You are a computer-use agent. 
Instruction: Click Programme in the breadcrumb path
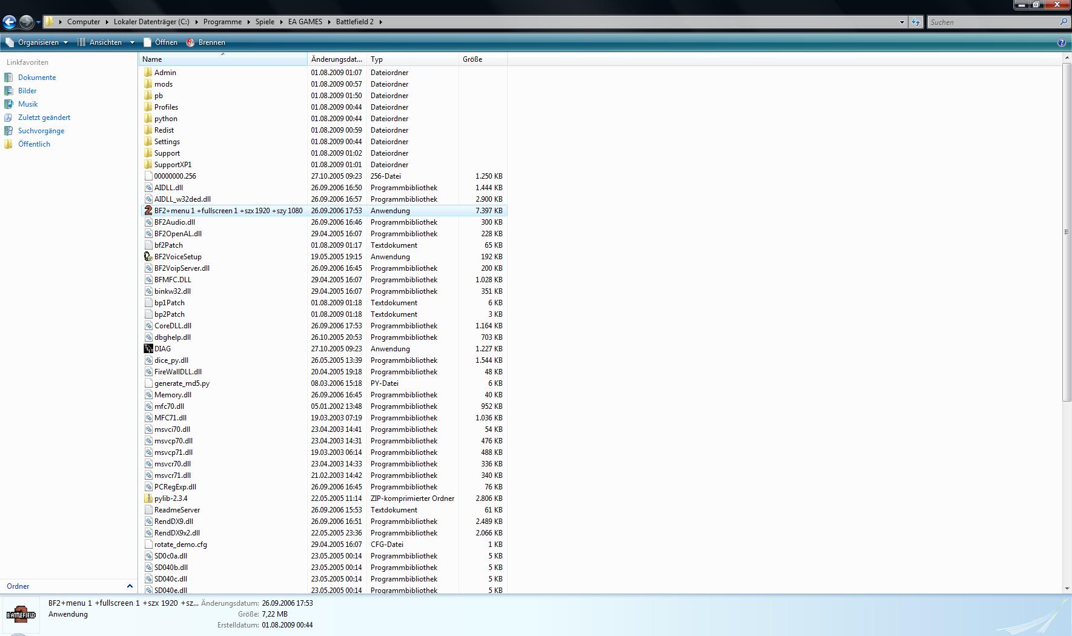point(222,22)
